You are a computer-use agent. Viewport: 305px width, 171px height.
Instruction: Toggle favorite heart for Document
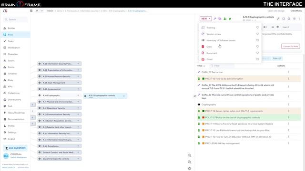point(257,53)
